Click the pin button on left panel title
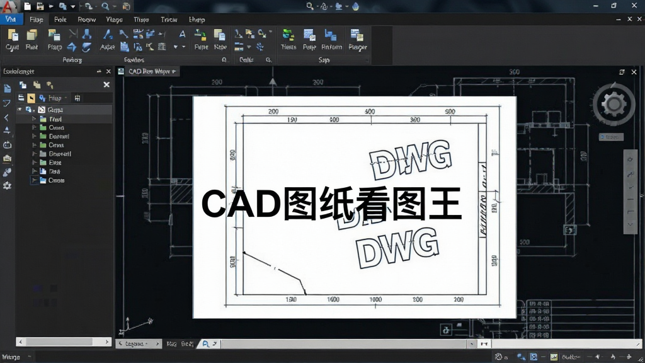 [x=99, y=71]
